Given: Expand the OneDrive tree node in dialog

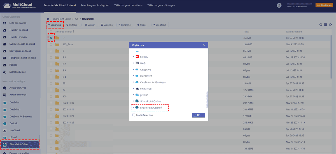Looking at the screenshot, I should [133, 70].
